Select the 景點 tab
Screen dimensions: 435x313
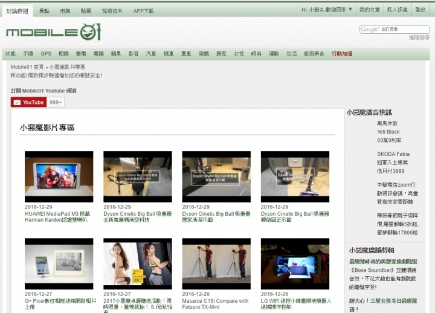[44, 11]
